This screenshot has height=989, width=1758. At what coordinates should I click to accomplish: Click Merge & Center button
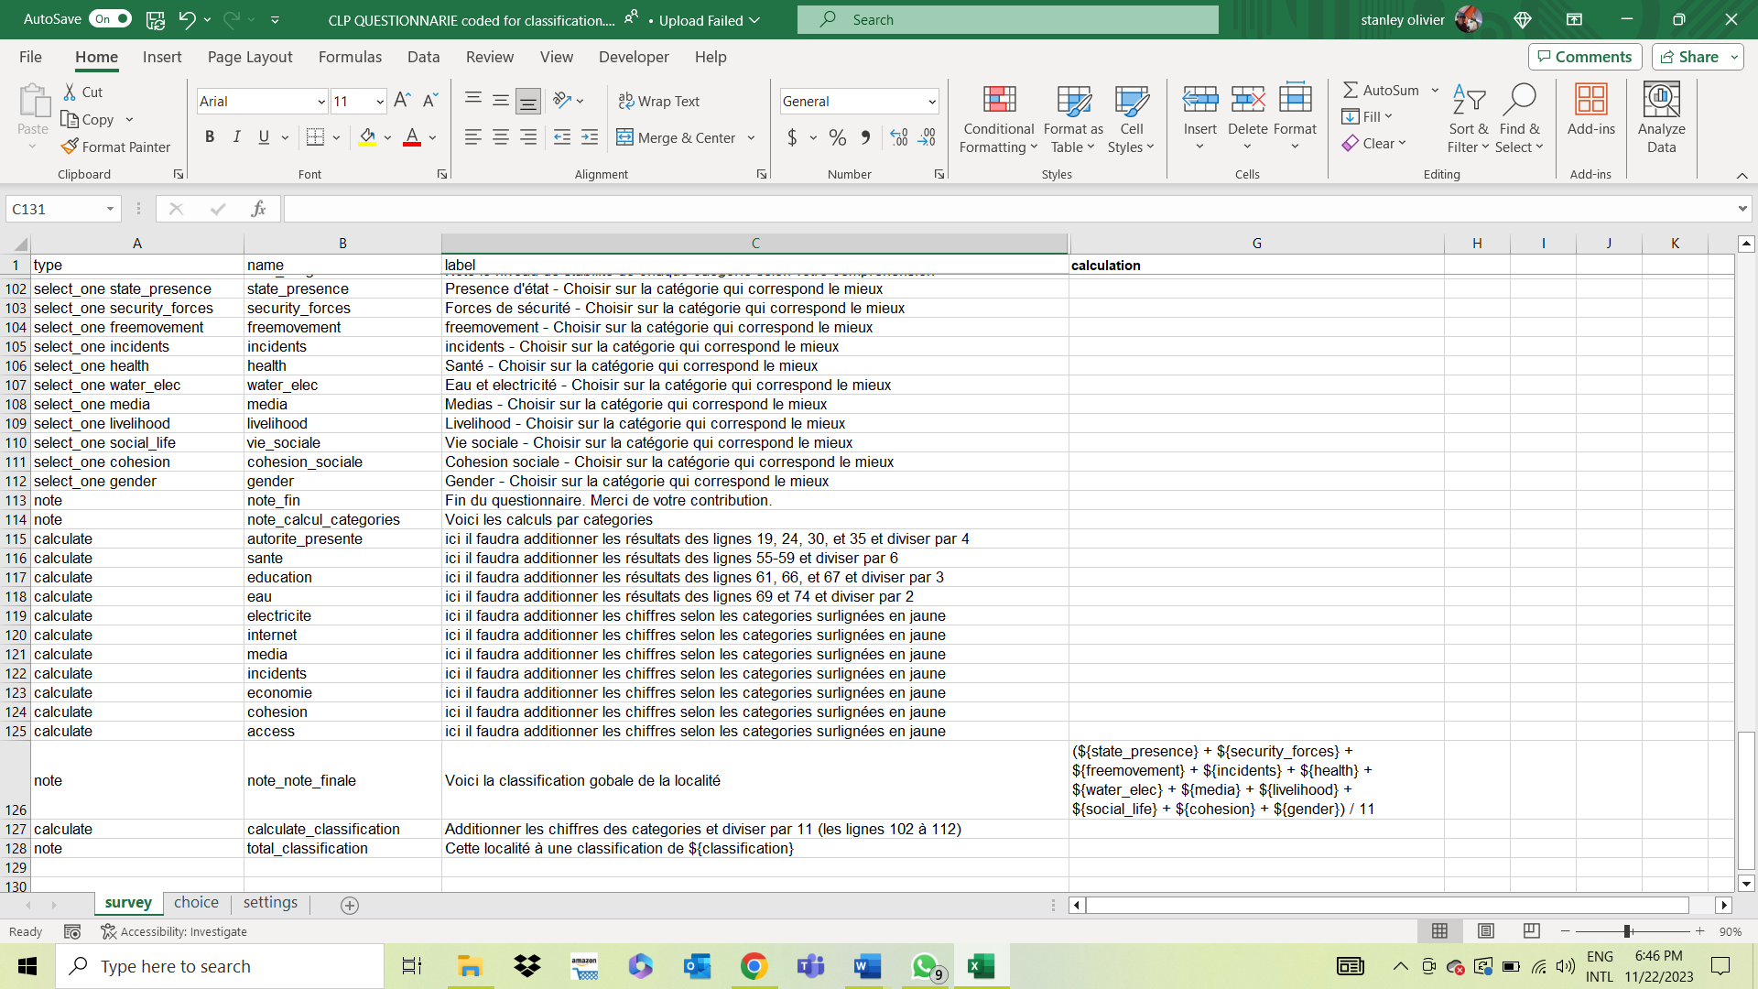click(677, 137)
